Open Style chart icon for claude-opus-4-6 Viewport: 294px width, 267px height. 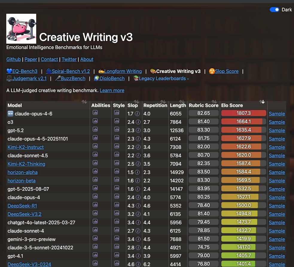pyautogui.click(x=117, y=113)
